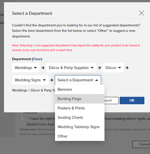The width and height of the screenshot is (150, 154).
Task: Select Other to suggest a department
Action: [80, 136]
